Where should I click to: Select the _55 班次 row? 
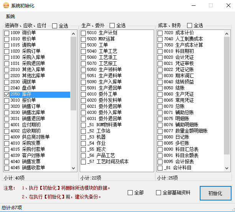[117, 150]
